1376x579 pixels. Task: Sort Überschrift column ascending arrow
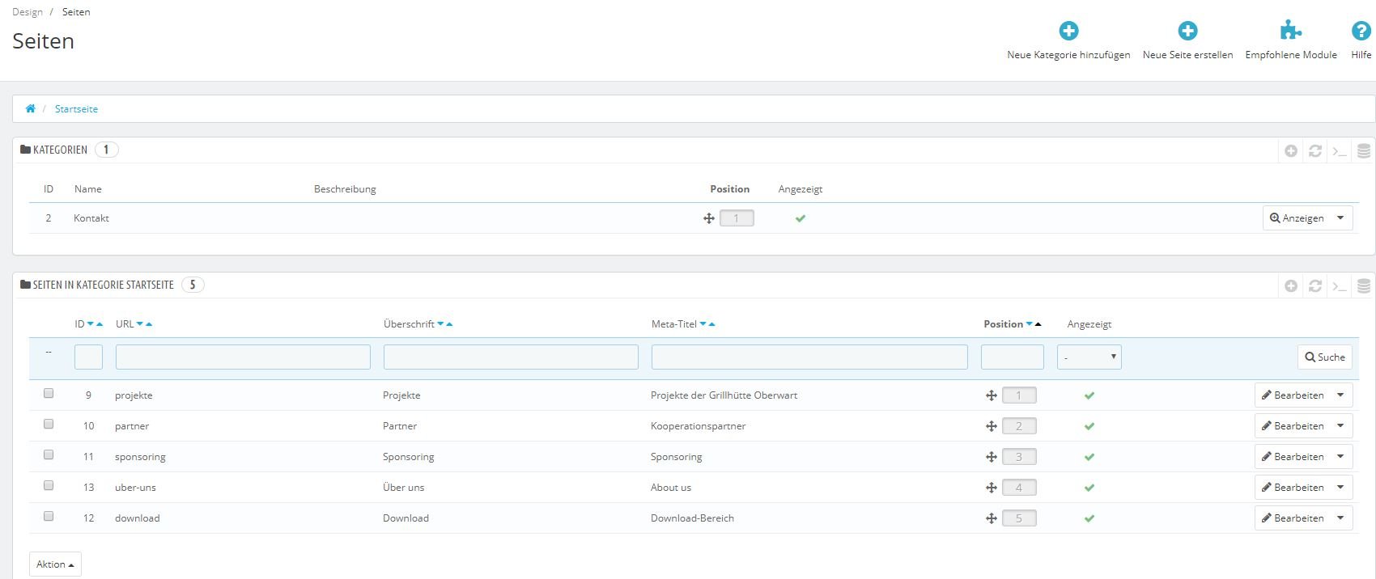(x=449, y=324)
